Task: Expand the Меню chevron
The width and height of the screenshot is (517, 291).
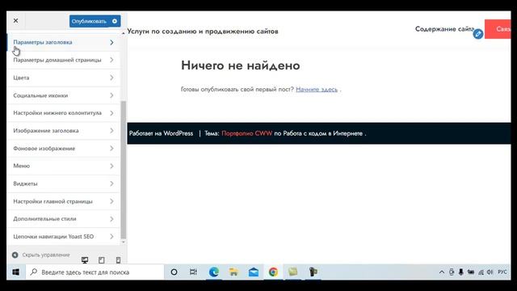Action: [111, 166]
